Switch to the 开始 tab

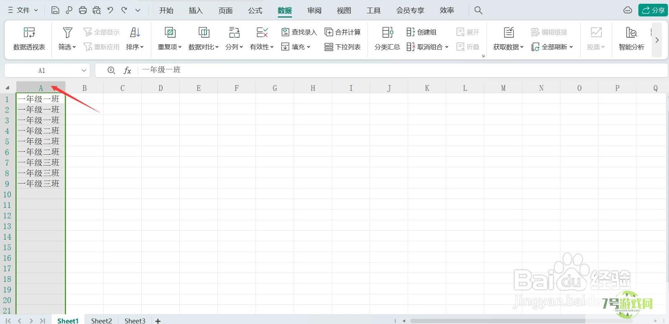(x=166, y=10)
